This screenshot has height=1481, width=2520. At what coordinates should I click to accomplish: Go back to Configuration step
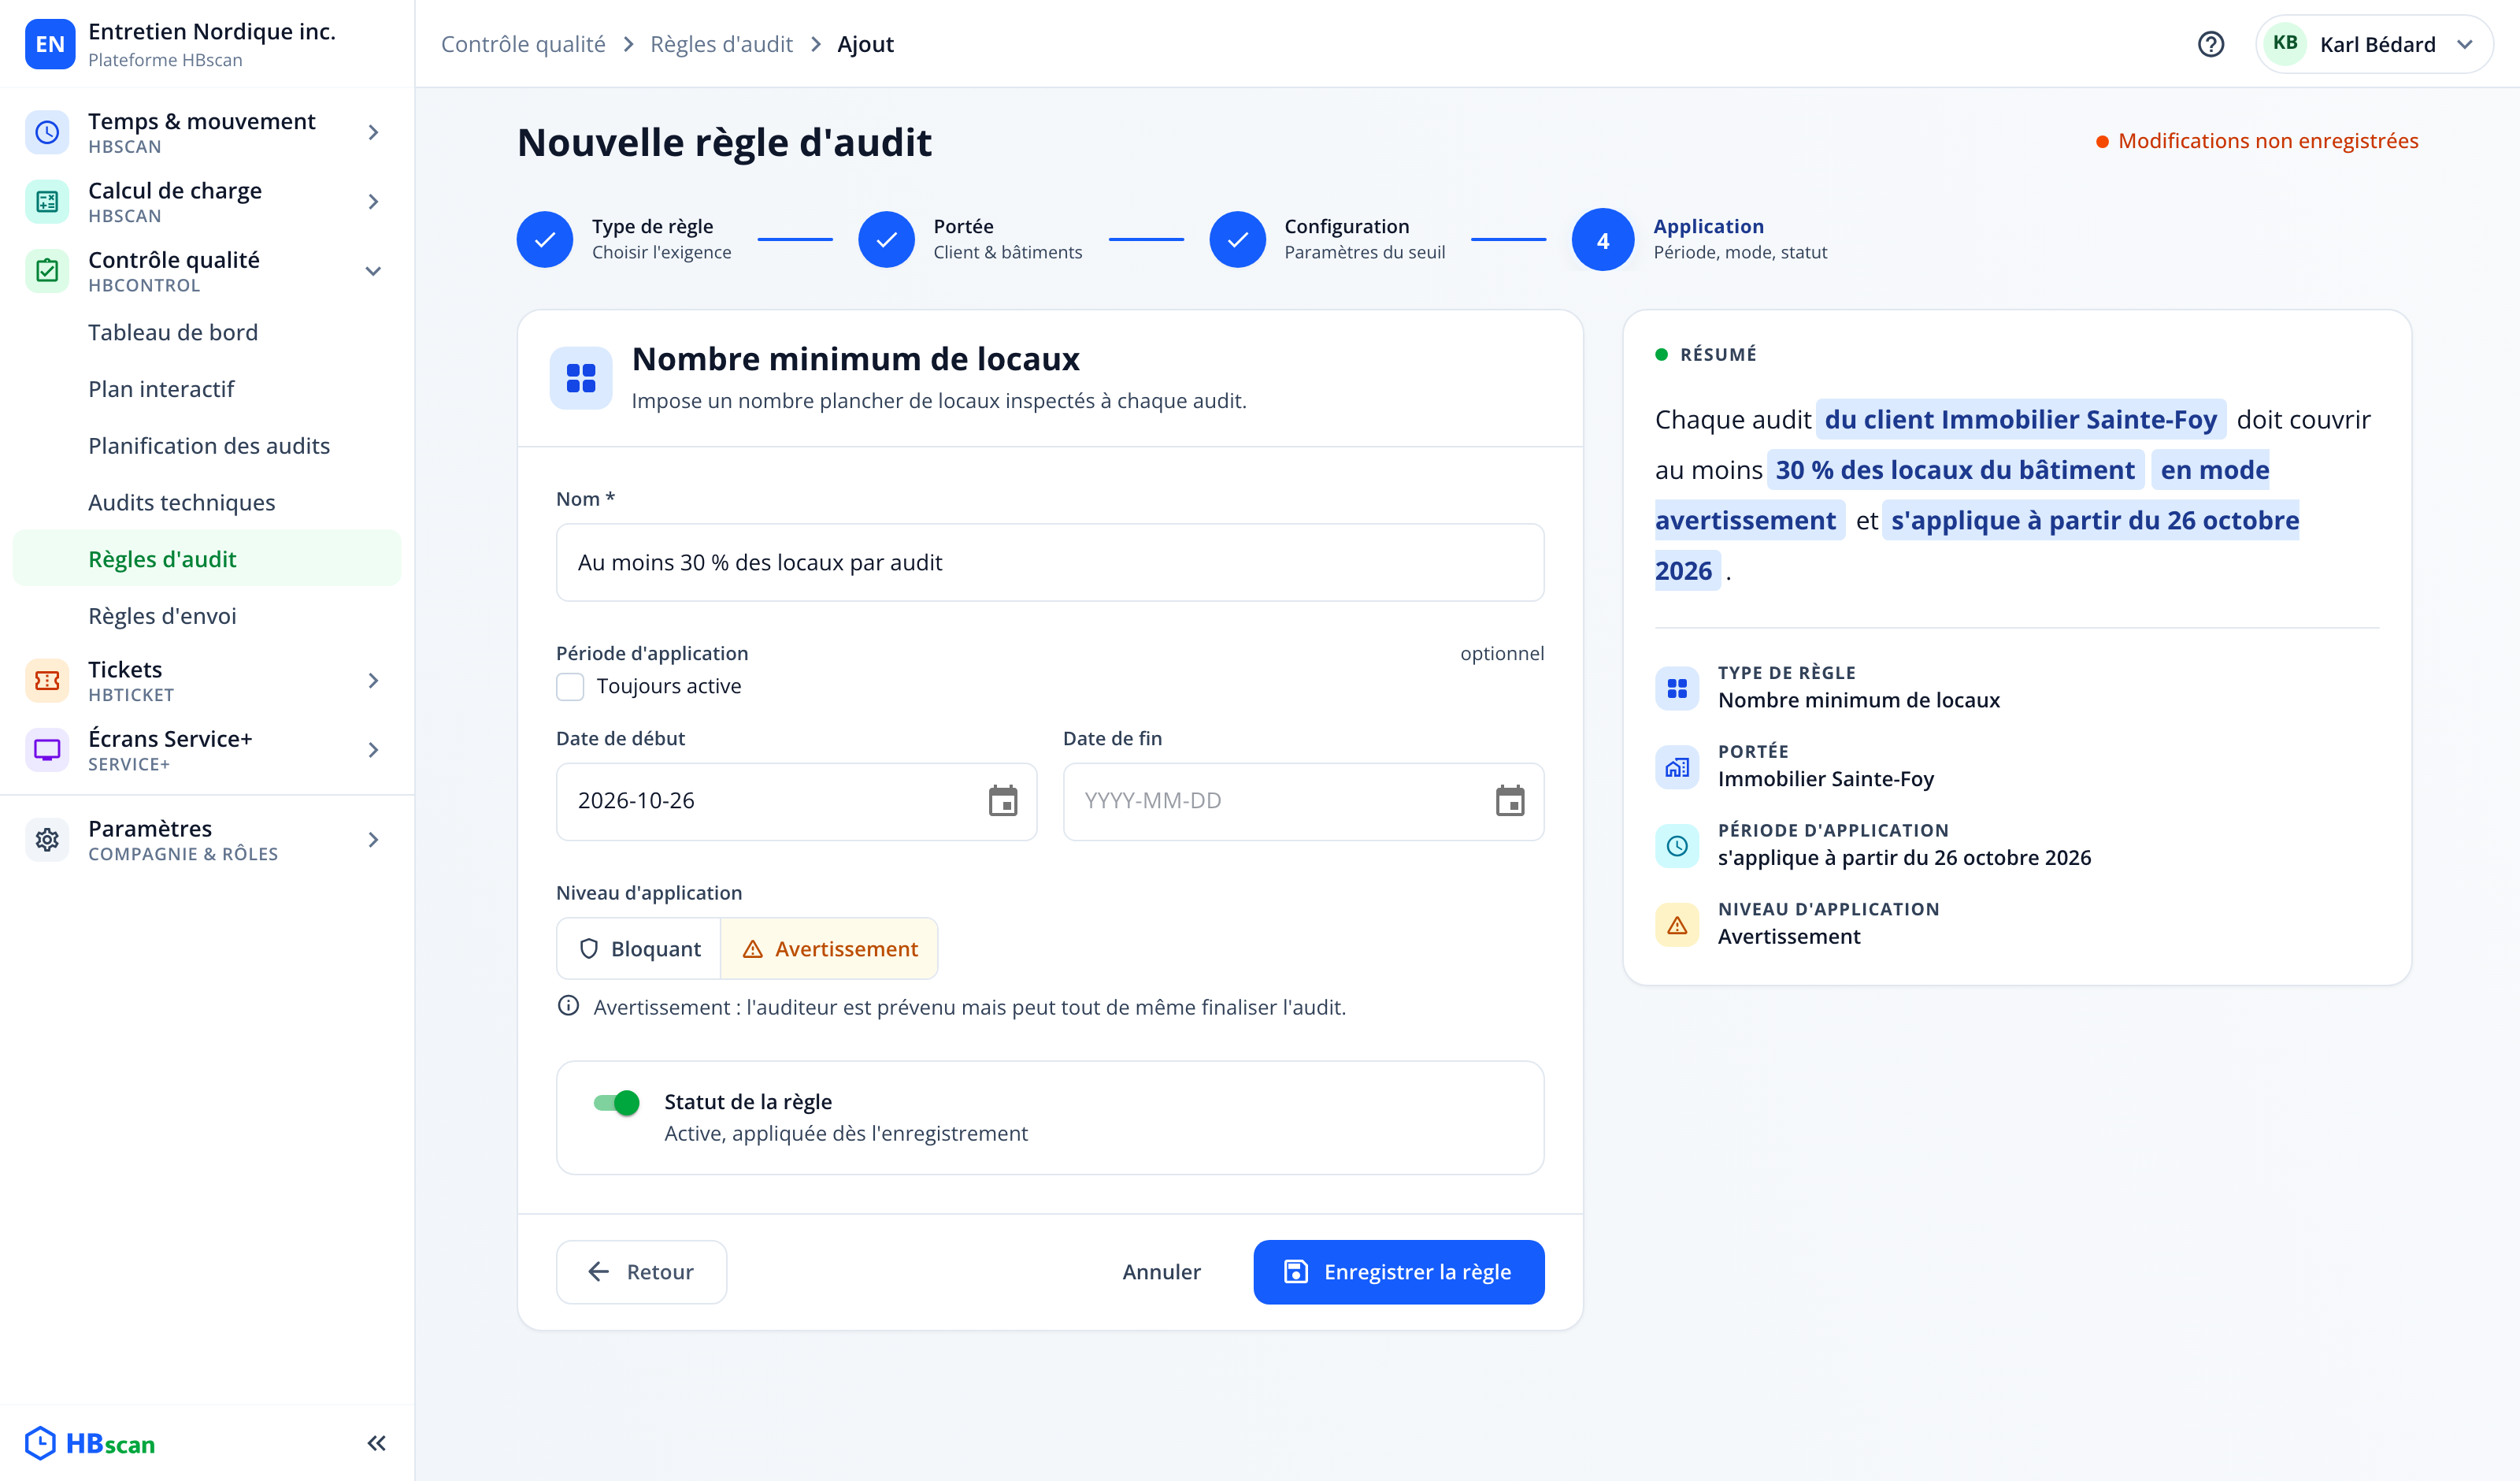pos(1327,239)
